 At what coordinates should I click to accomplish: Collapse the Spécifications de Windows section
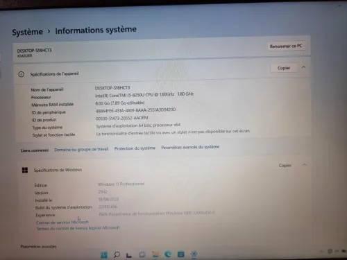coord(305,165)
